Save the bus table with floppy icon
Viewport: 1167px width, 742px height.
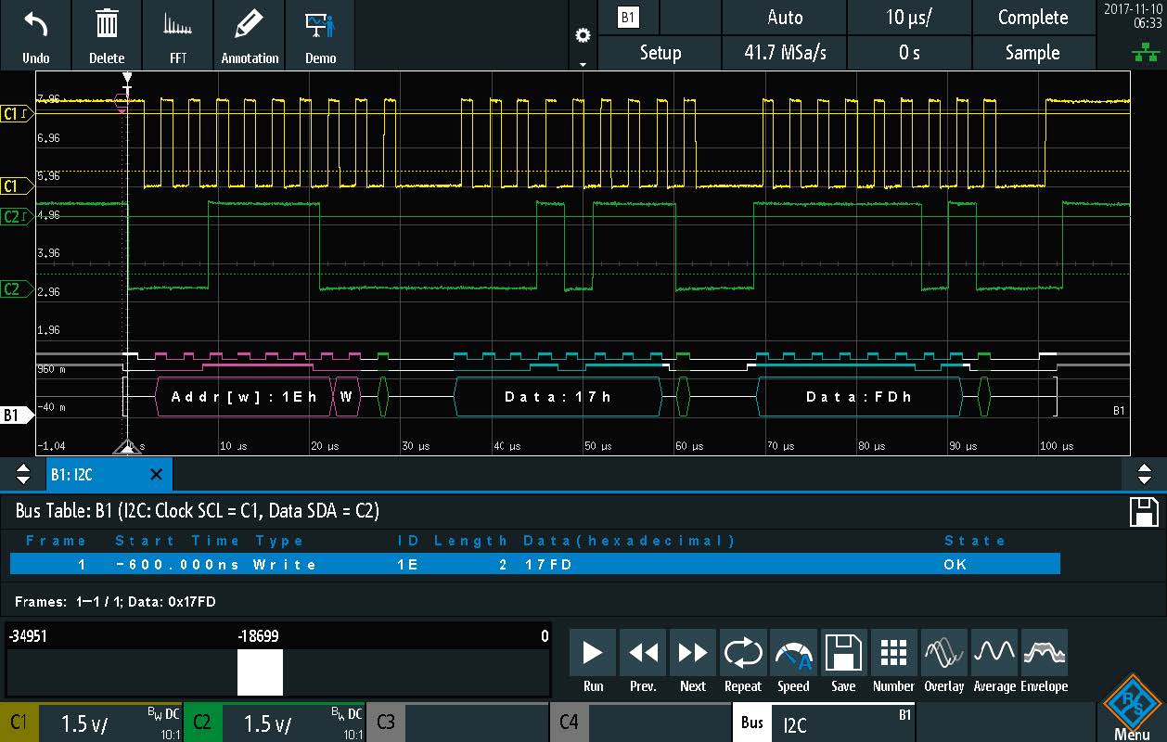pos(1144,512)
